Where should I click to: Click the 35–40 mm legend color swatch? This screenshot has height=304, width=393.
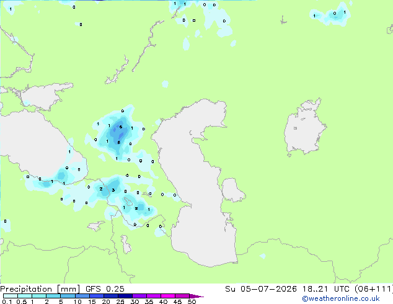(153, 296)
